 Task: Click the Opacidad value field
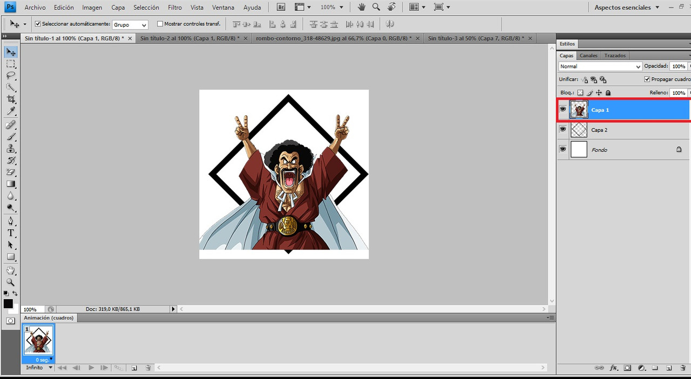678,66
